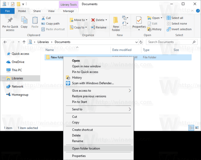Go back with the left arrow
The image size is (201, 160).
coord(5,42)
